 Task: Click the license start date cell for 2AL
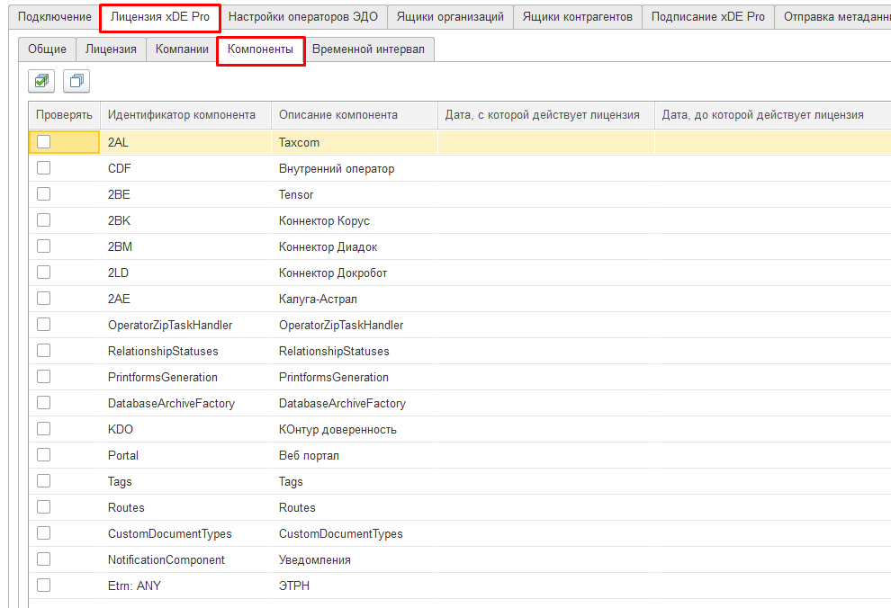coord(546,142)
